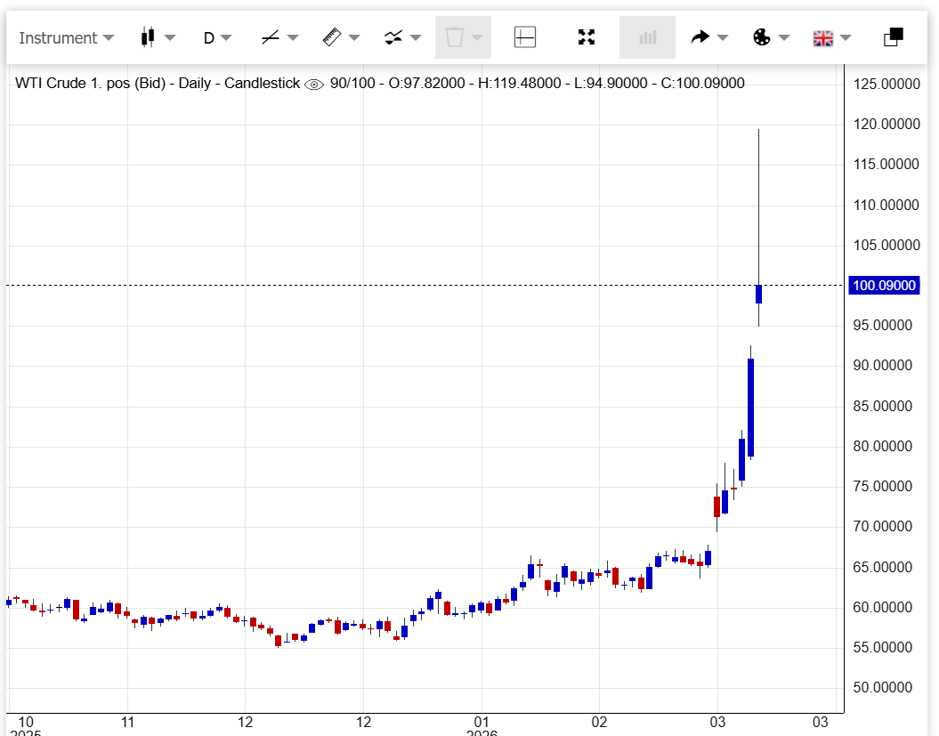Toggle the volume bars button
Screen dimensions: 939x736
647,37
